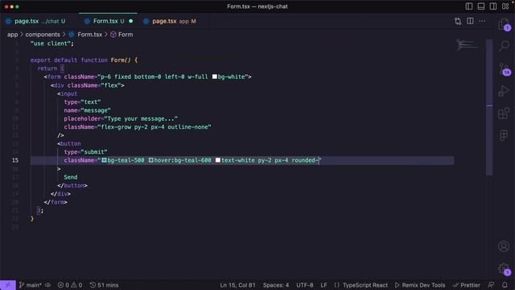Click the closing </form> tag

[x=56, y=202]
